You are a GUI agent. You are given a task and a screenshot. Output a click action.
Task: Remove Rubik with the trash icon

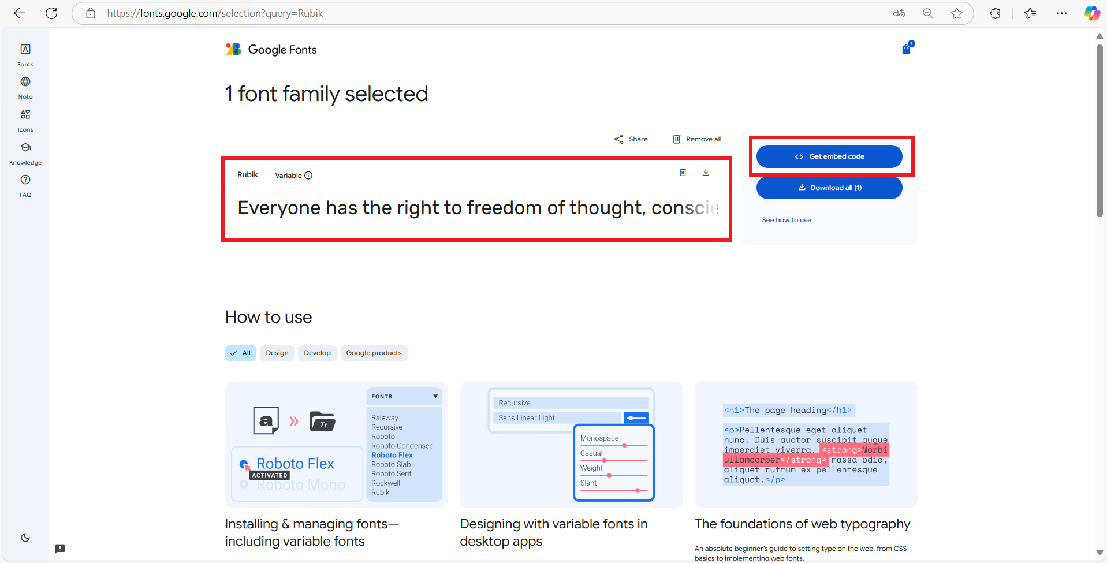click(x=683, y=172)
